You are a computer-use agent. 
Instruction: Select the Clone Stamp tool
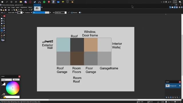click(2, 35)
